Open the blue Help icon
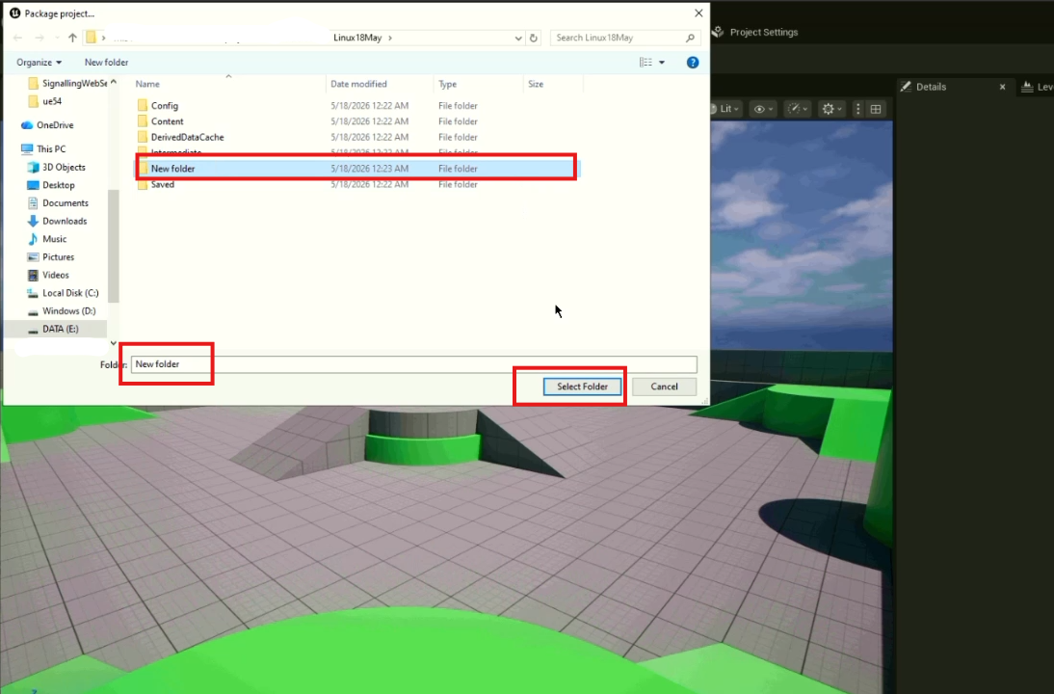 (693, 62)
